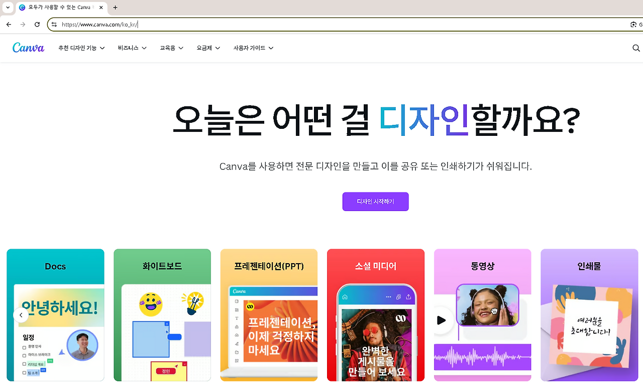The image size is (643, 384).
Task: Click inside the browser address bar
Action: tap(201, 24)
